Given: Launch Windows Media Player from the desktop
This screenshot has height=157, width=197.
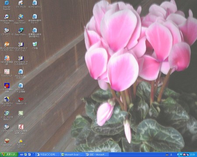Looking at the screenshot, I should click(x=7, y=19).
